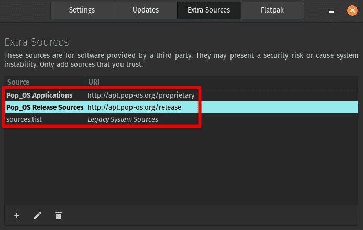Select the Extra Sources tab

209,10
